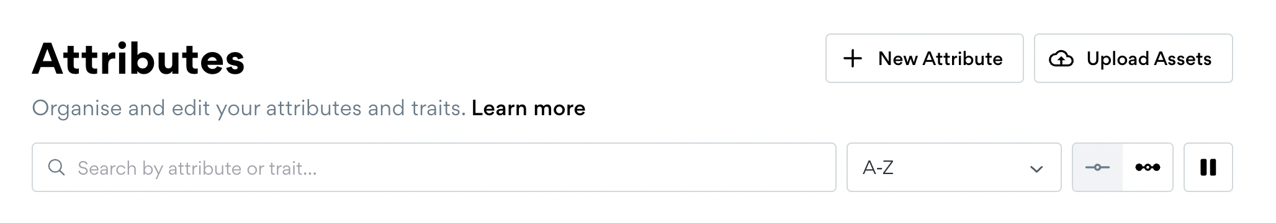The height and width of the screenshot is (223, 1276).
Task: Click the New Attribute label text
Action: (x=940, y=59)
